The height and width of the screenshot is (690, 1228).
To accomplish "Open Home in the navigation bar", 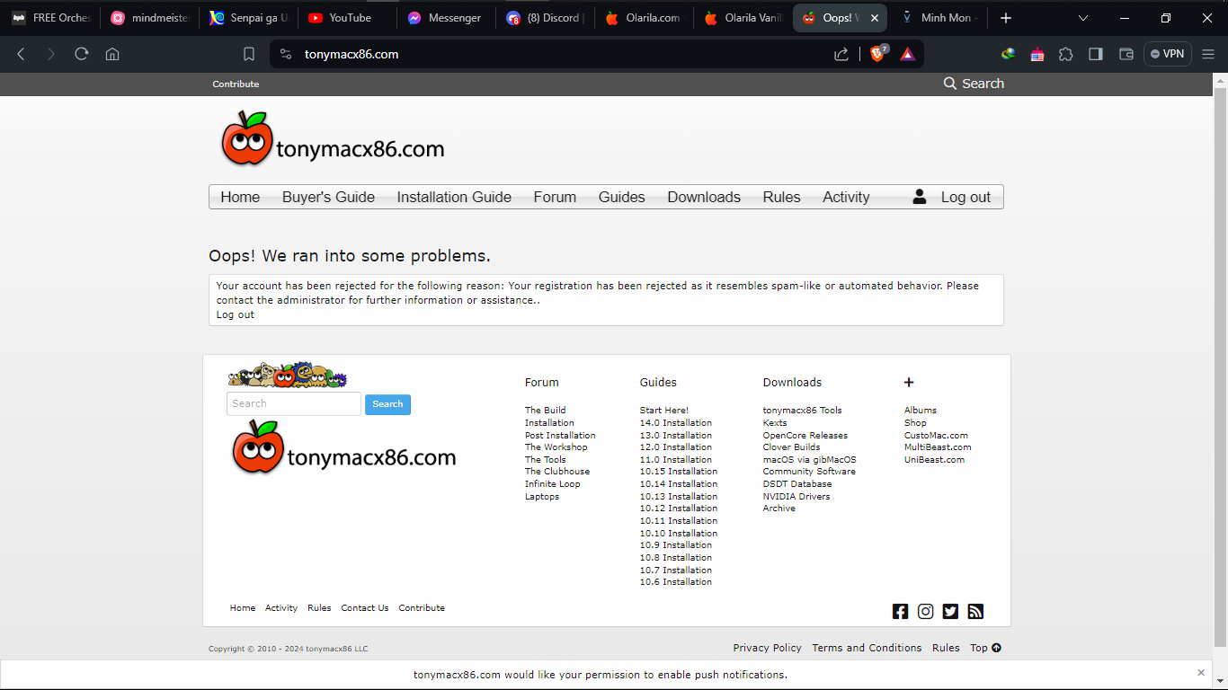I will [240, 197].
